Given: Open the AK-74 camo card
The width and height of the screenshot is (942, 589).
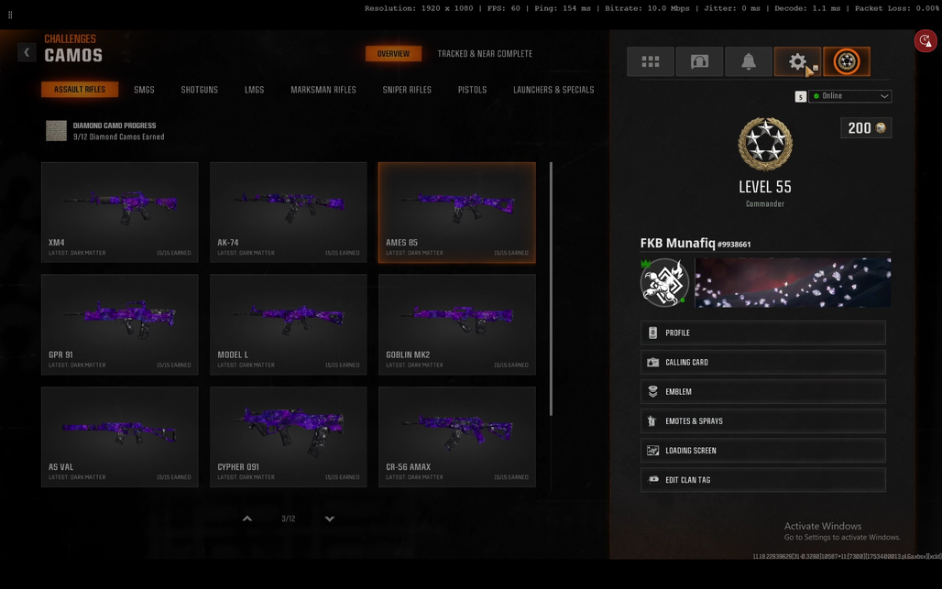Looking at the screenshot, I should click(x=289, y=212).
